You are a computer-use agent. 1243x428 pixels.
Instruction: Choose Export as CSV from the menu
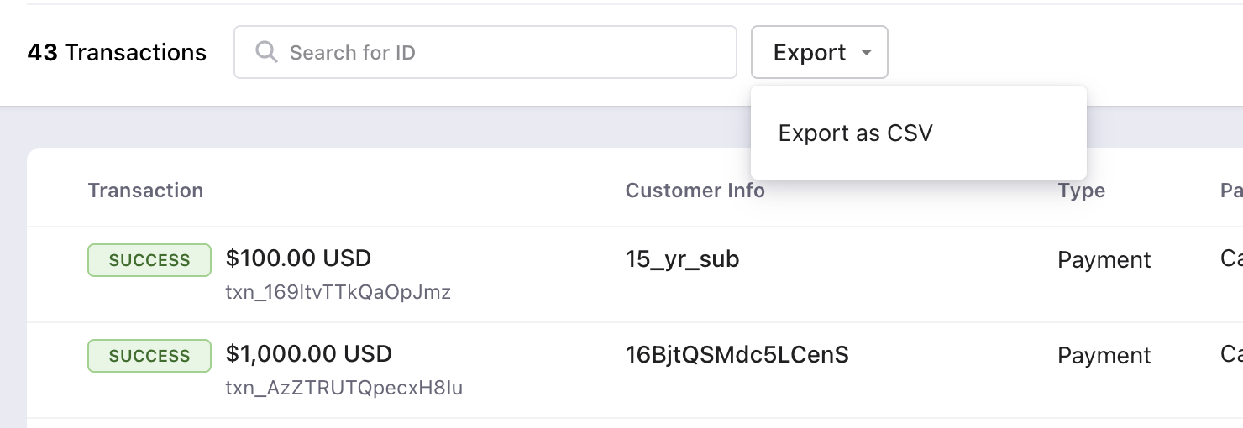click(855, 133)
